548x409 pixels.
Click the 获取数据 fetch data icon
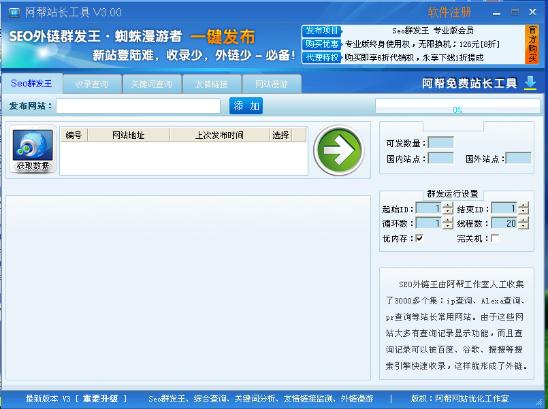point(33,150)
